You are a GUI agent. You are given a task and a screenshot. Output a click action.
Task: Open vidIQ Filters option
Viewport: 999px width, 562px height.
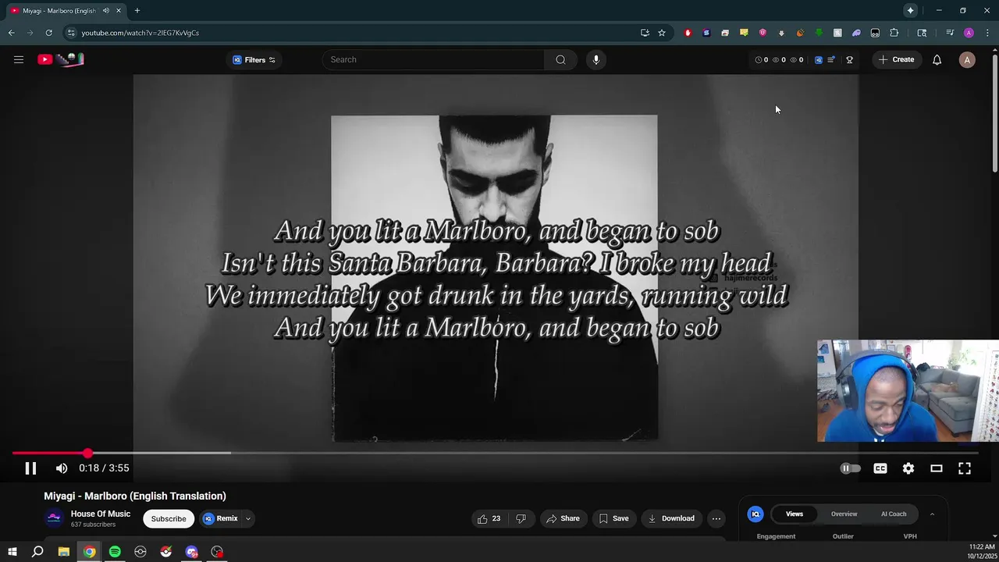click(254, 60)
